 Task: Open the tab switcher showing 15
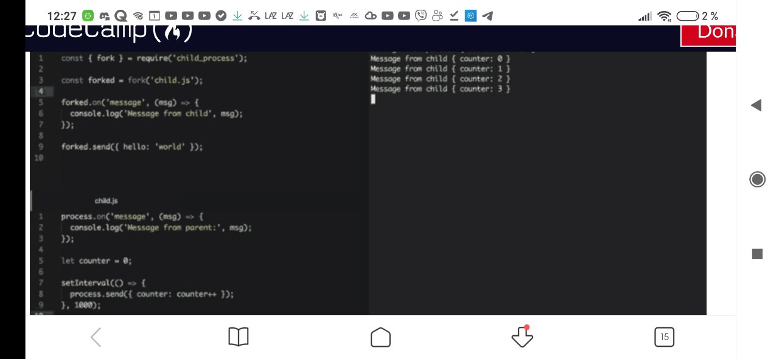tap(664, 337)
